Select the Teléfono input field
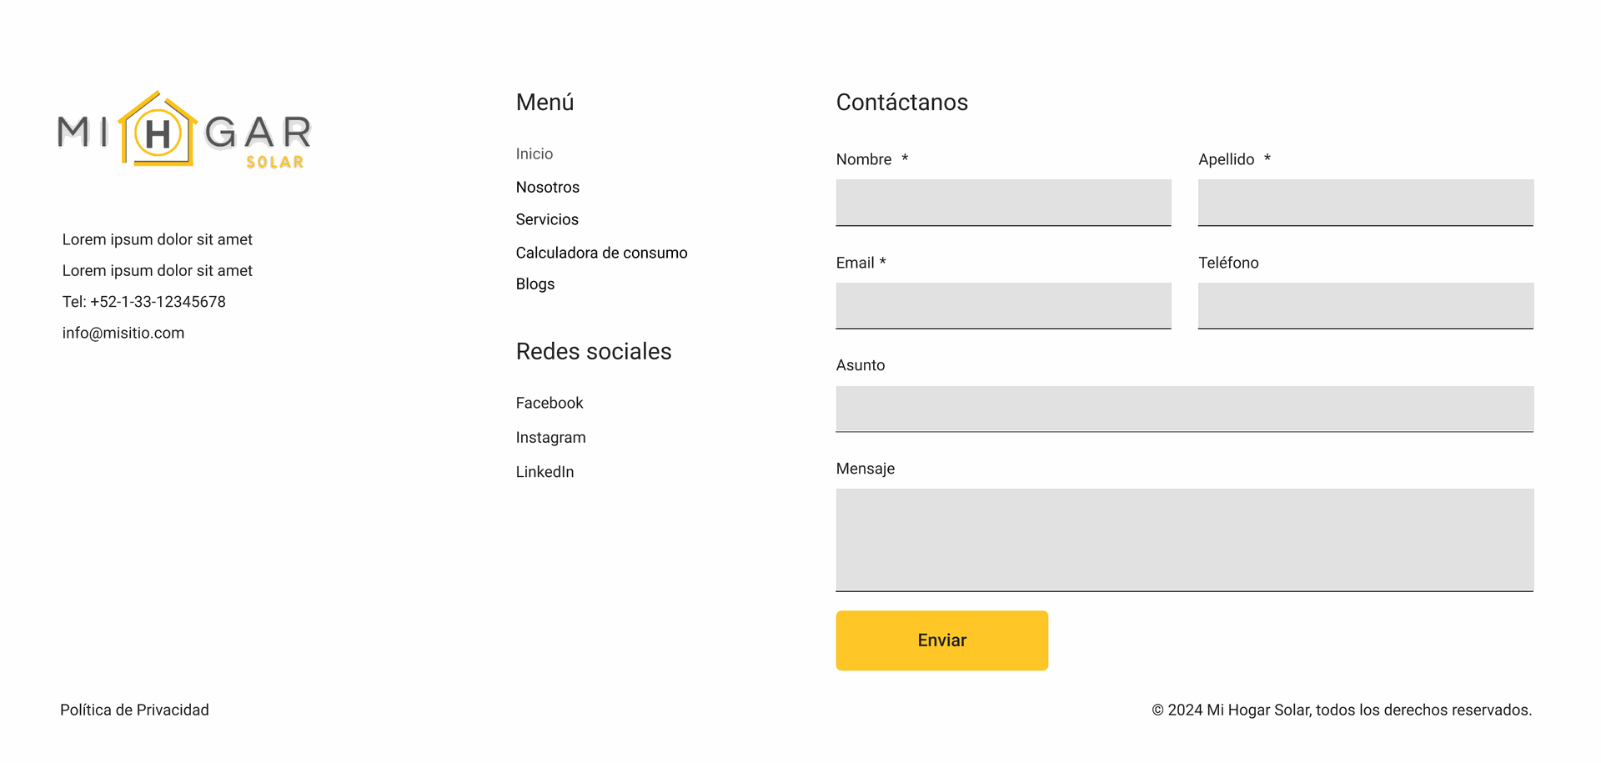Image resolution: width=1601 pixels, height=763 pixels. pos(1366,306)
